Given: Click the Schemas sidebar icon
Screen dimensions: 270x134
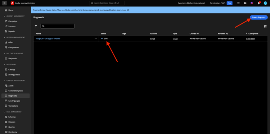Looking at the screenshot, I should (6, 117).
